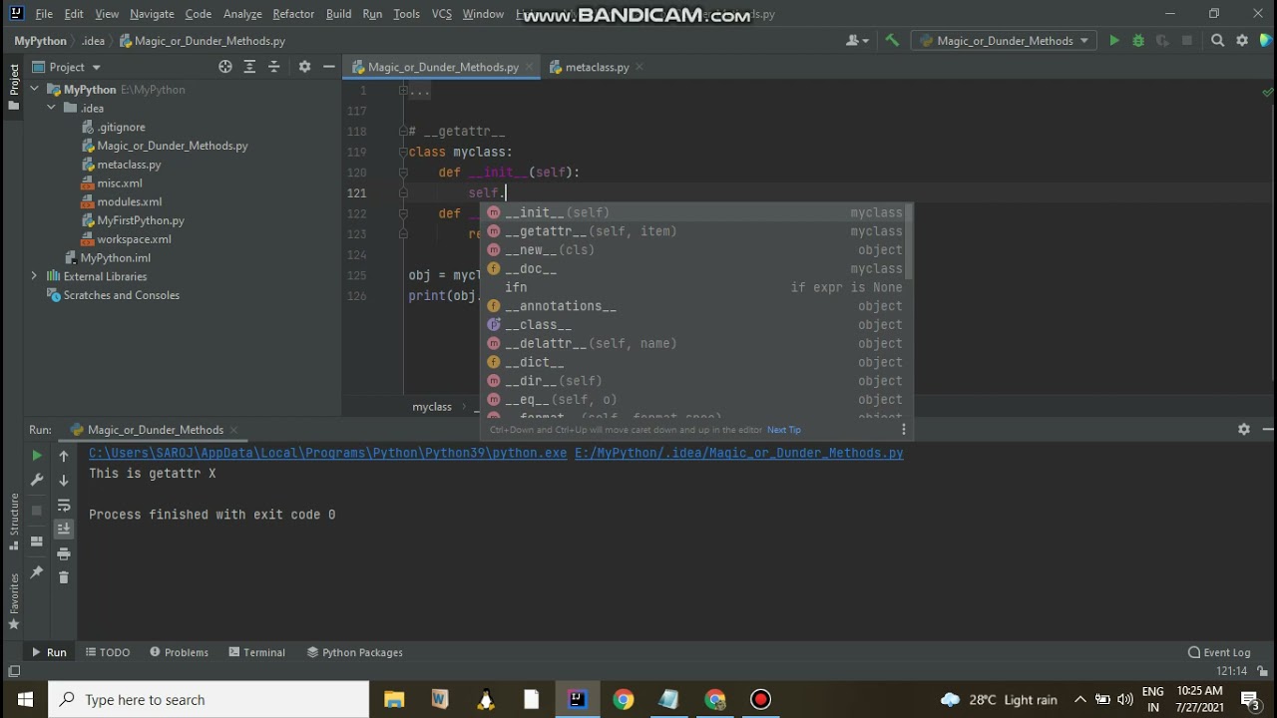This screenshot has width=1277, height=718.
Task: Toggle soft-wrap in Run console
Action: (x=64, y=505)
